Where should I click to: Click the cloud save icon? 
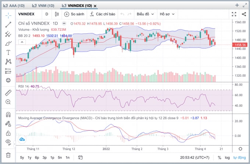tap(22, 139)
